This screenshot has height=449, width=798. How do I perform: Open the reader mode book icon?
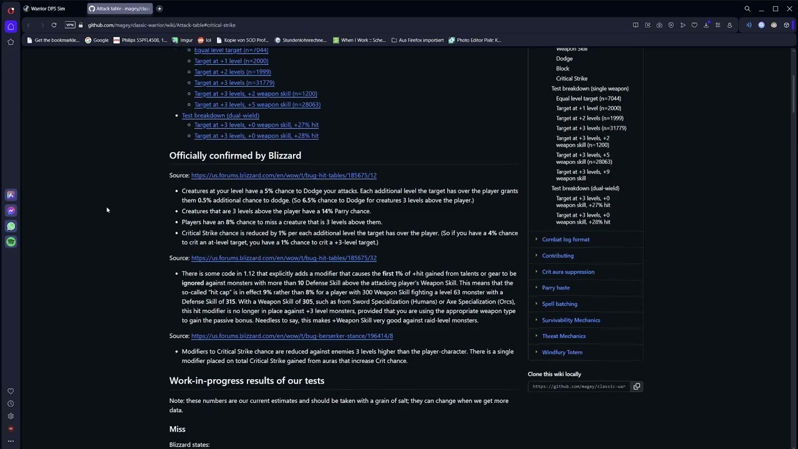(635, 25)
